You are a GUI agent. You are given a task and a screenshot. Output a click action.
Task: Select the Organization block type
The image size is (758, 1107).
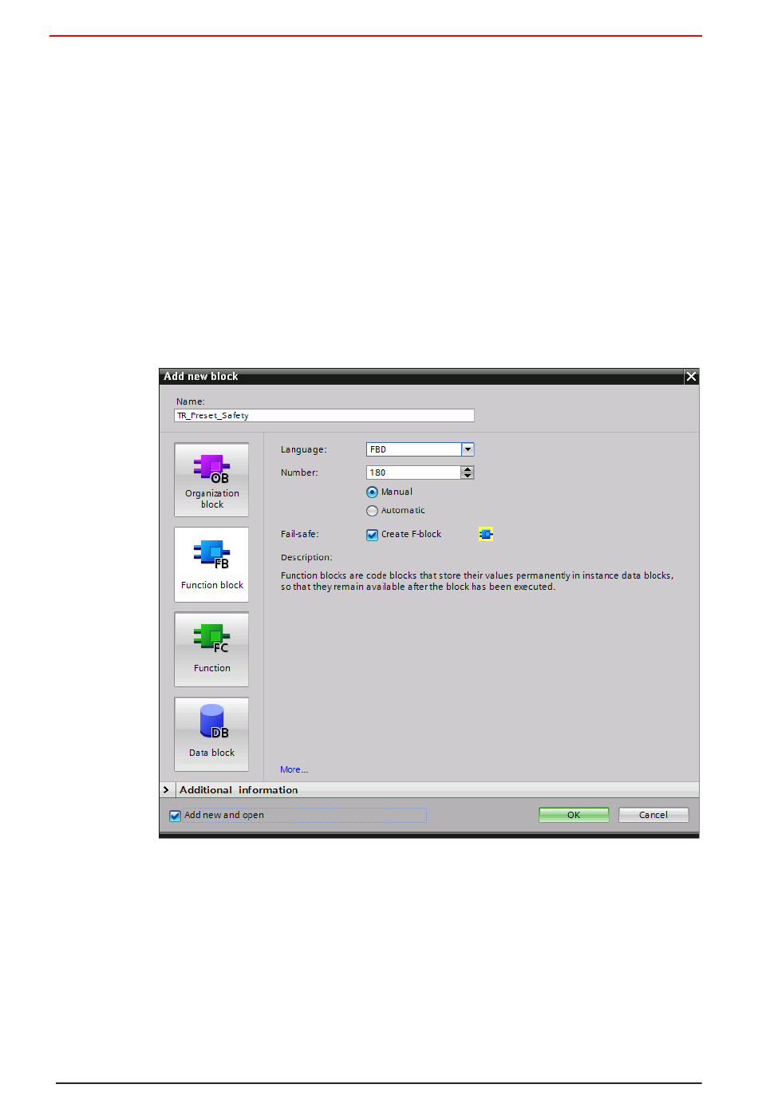tap(211, 480)
